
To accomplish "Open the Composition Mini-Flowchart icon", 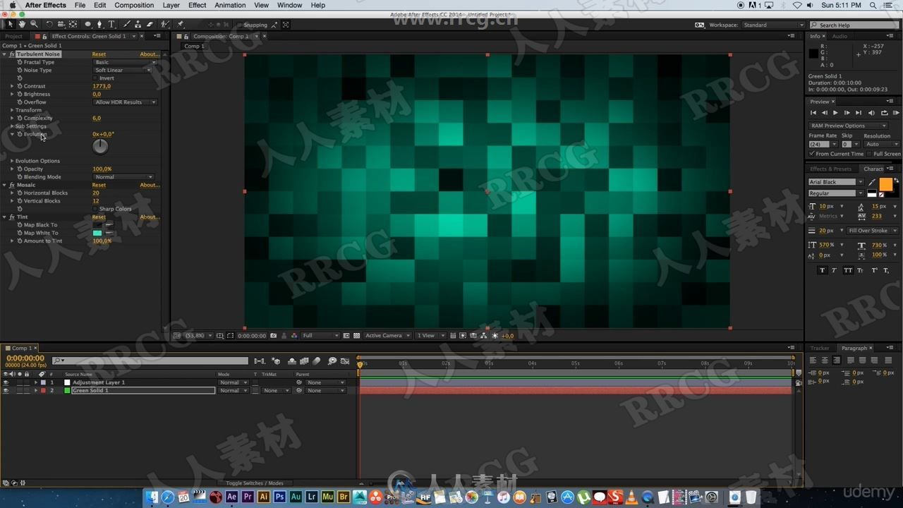I will pyautogui.click(x=260, y=361).
